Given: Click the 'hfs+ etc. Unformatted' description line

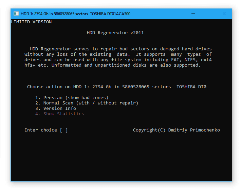Looking at the screenshot, I should (112, 65).
